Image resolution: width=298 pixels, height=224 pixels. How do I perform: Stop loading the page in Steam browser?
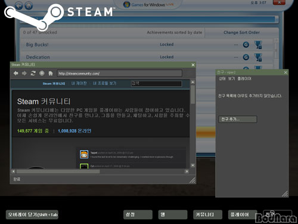42,73
